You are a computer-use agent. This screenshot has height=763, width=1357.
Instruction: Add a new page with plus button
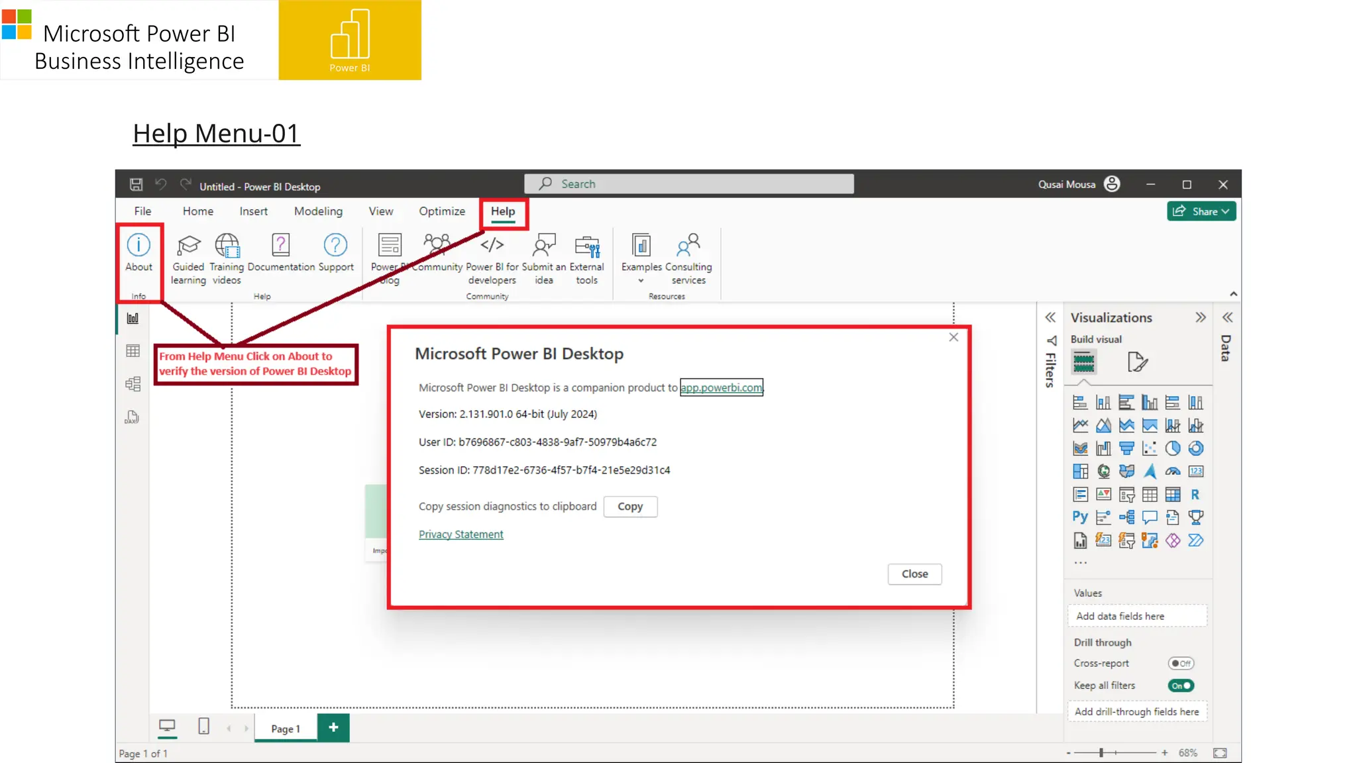coord(333,727)
